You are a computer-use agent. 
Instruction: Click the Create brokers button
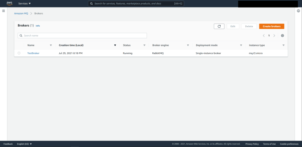coord(271,26)
